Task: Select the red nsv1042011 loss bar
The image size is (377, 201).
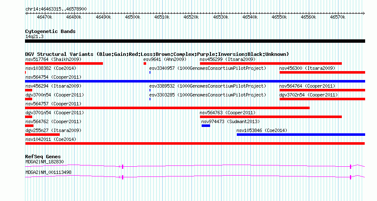Action: tap(195, 143)
